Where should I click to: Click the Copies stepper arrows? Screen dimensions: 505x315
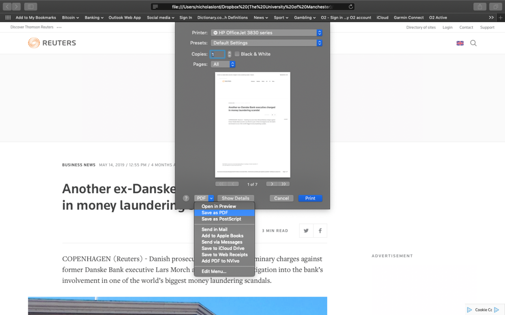coord(229,54)
